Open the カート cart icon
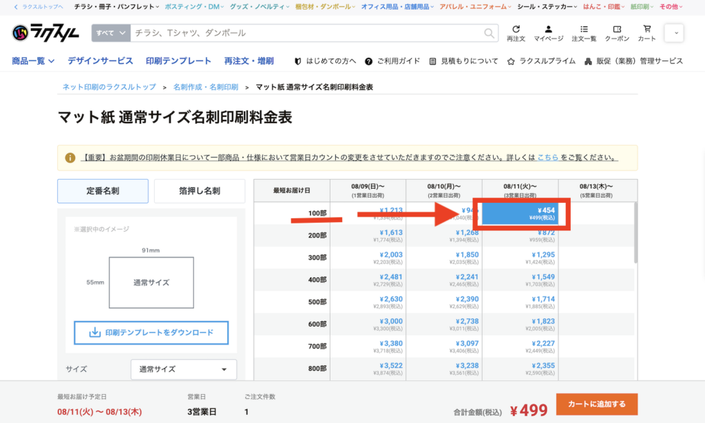The height and width of the screenshot is (423, 705). tap(646, 33)
